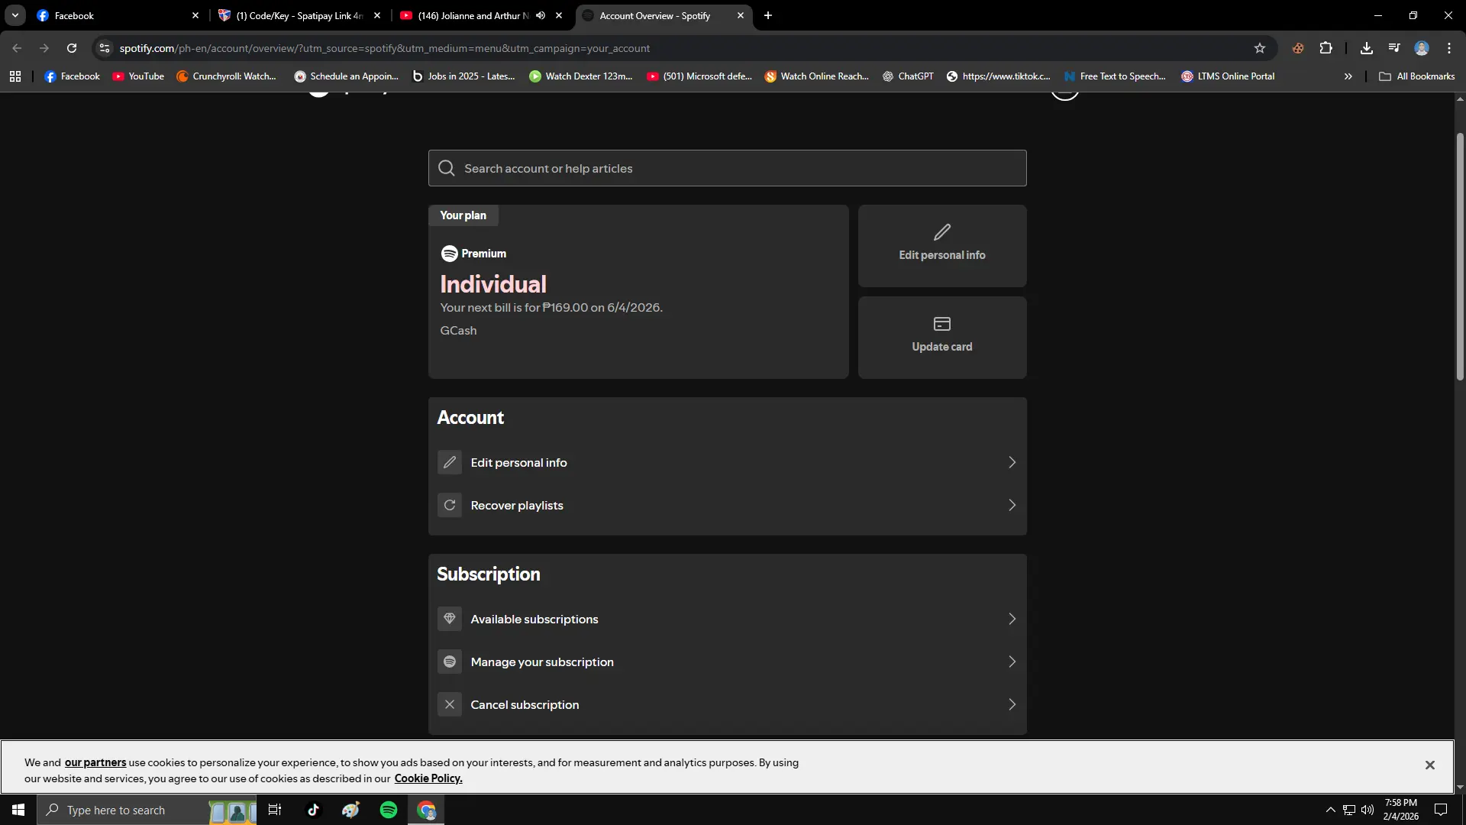The image size is (1466, 825).
Task: Switch to the Code/Key Spatipay Link tab
Action: coord(298,15)
